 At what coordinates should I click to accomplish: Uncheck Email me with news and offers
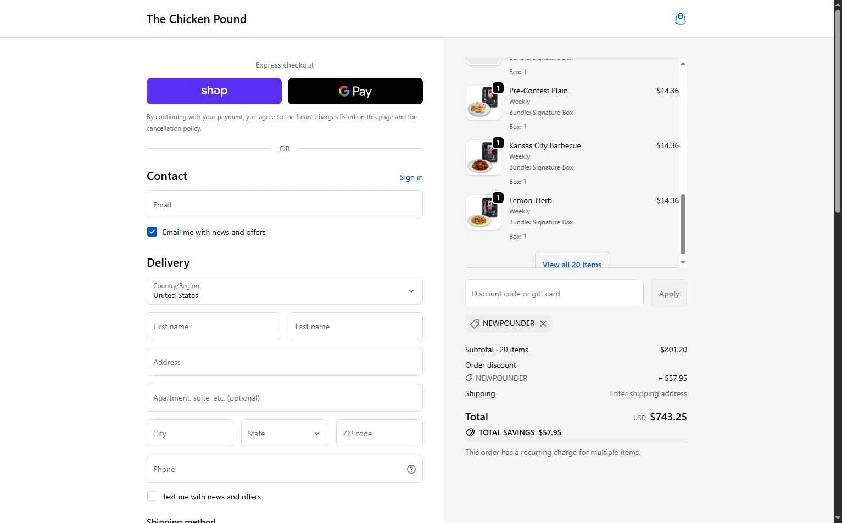[152, 232]
